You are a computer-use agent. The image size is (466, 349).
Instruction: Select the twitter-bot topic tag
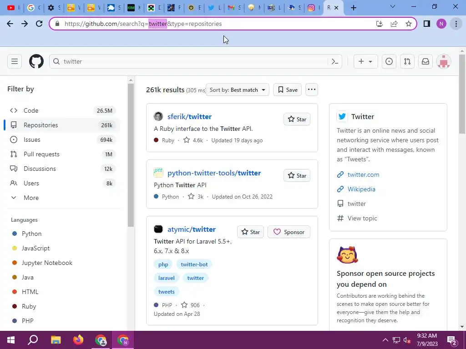pyautogui.click(x=194, y=264)
